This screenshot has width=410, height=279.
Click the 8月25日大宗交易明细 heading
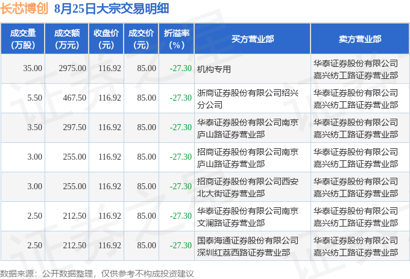tap(112, 8)
